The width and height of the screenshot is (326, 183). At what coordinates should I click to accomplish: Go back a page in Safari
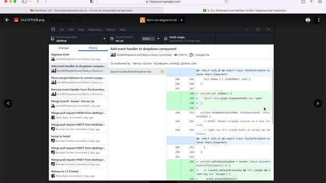pos(38,2)
